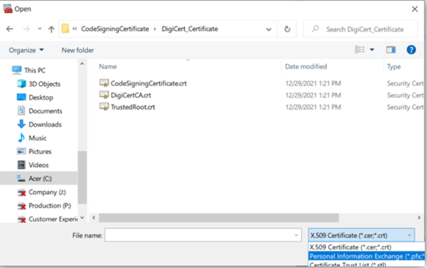427x268 pixels.
Task: Click the Pictures folder icon
Action: (x=21, y=151)
